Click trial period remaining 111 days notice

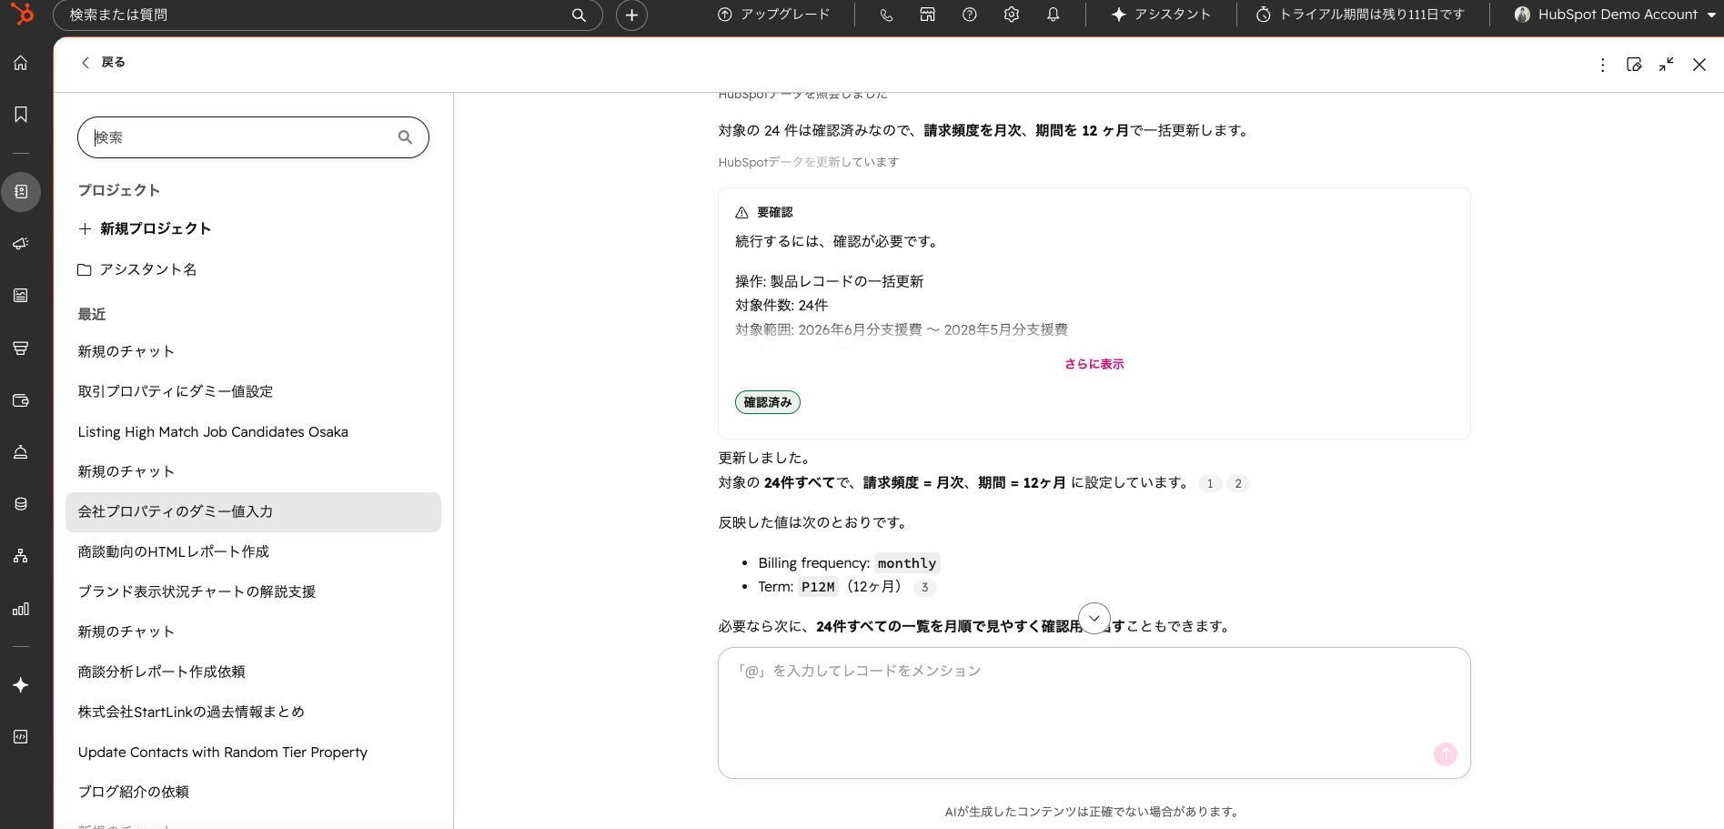coord(1361,15)
